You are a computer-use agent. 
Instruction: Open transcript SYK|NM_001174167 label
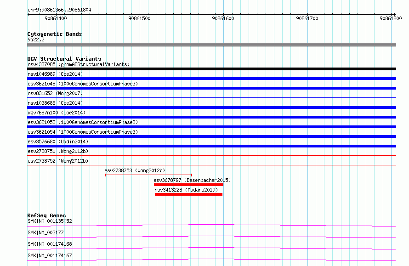50,255
